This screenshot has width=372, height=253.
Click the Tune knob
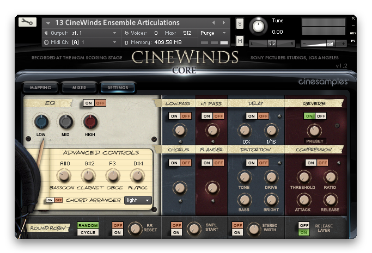[258, 26]
